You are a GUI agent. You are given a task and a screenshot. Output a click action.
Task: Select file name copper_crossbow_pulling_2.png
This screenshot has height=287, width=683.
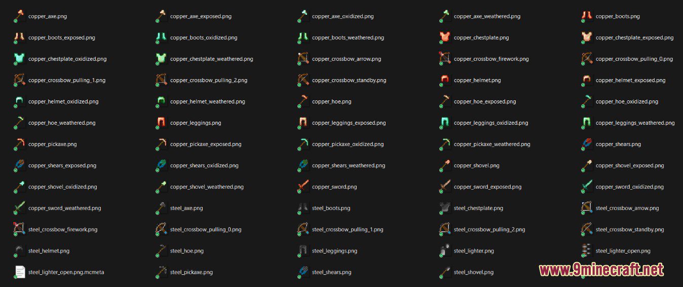209,80
